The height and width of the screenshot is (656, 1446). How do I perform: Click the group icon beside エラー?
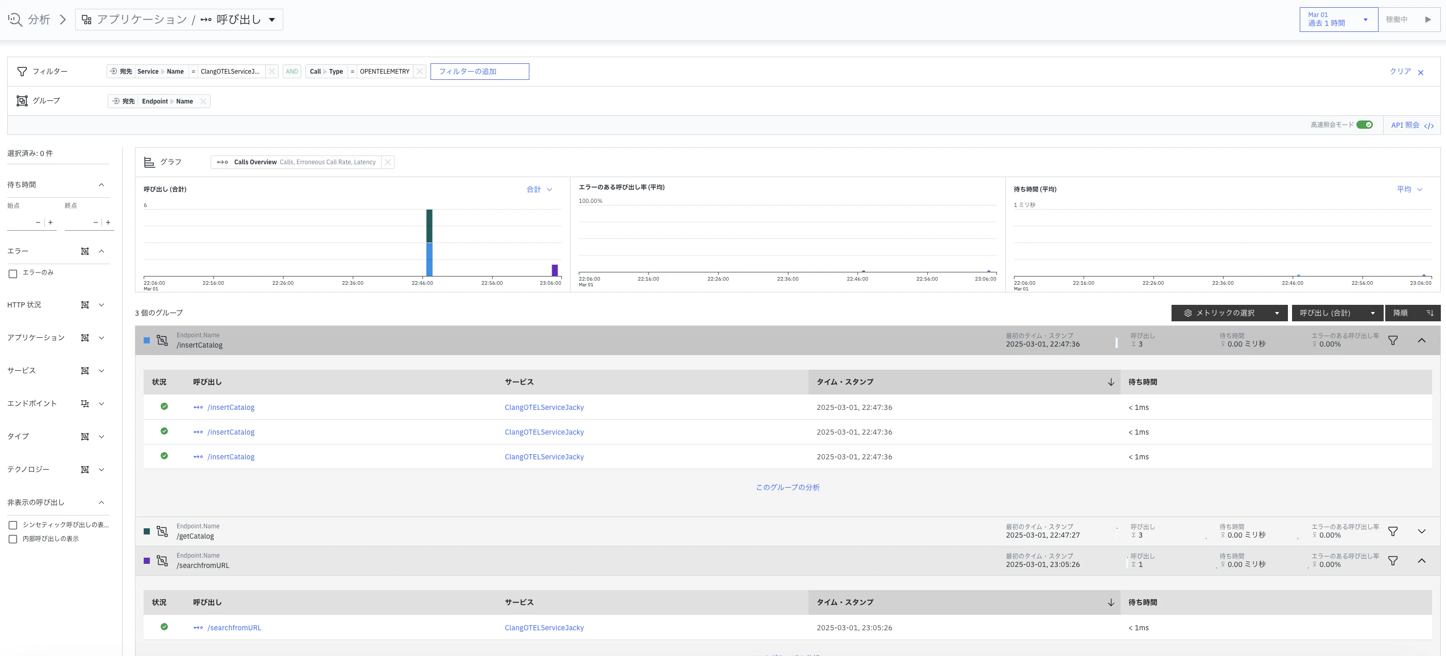[85, 251]
